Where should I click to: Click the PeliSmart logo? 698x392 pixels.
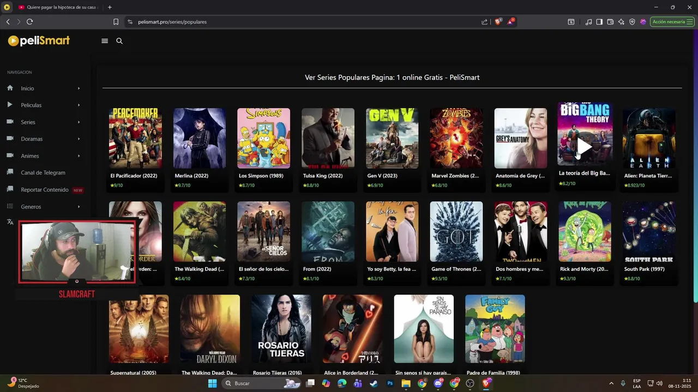pos(39,41)
